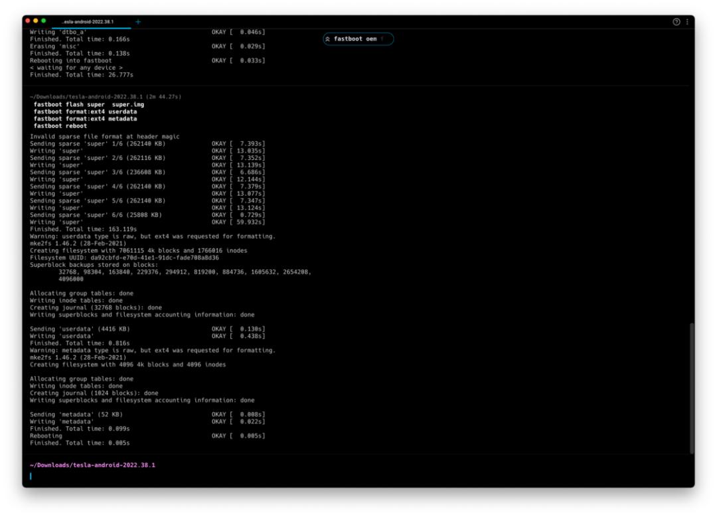Select the 'Filesystem UUID' line

(124, 258)
